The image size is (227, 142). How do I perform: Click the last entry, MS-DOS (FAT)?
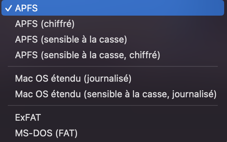(x=46, y=133)
